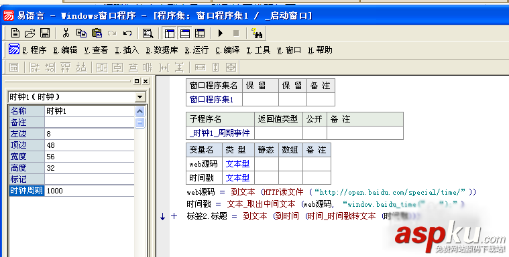Click the align-bottom-edges icon
Viewport: 509px width, 257px height.
coord(81,68)
